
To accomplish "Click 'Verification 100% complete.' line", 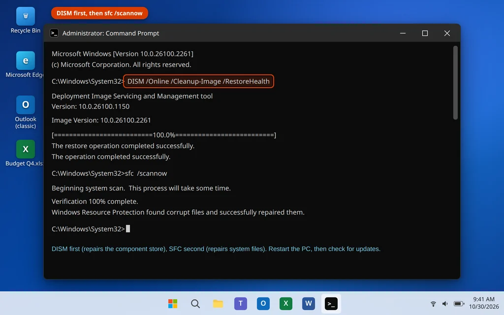I will coord(95,201).
